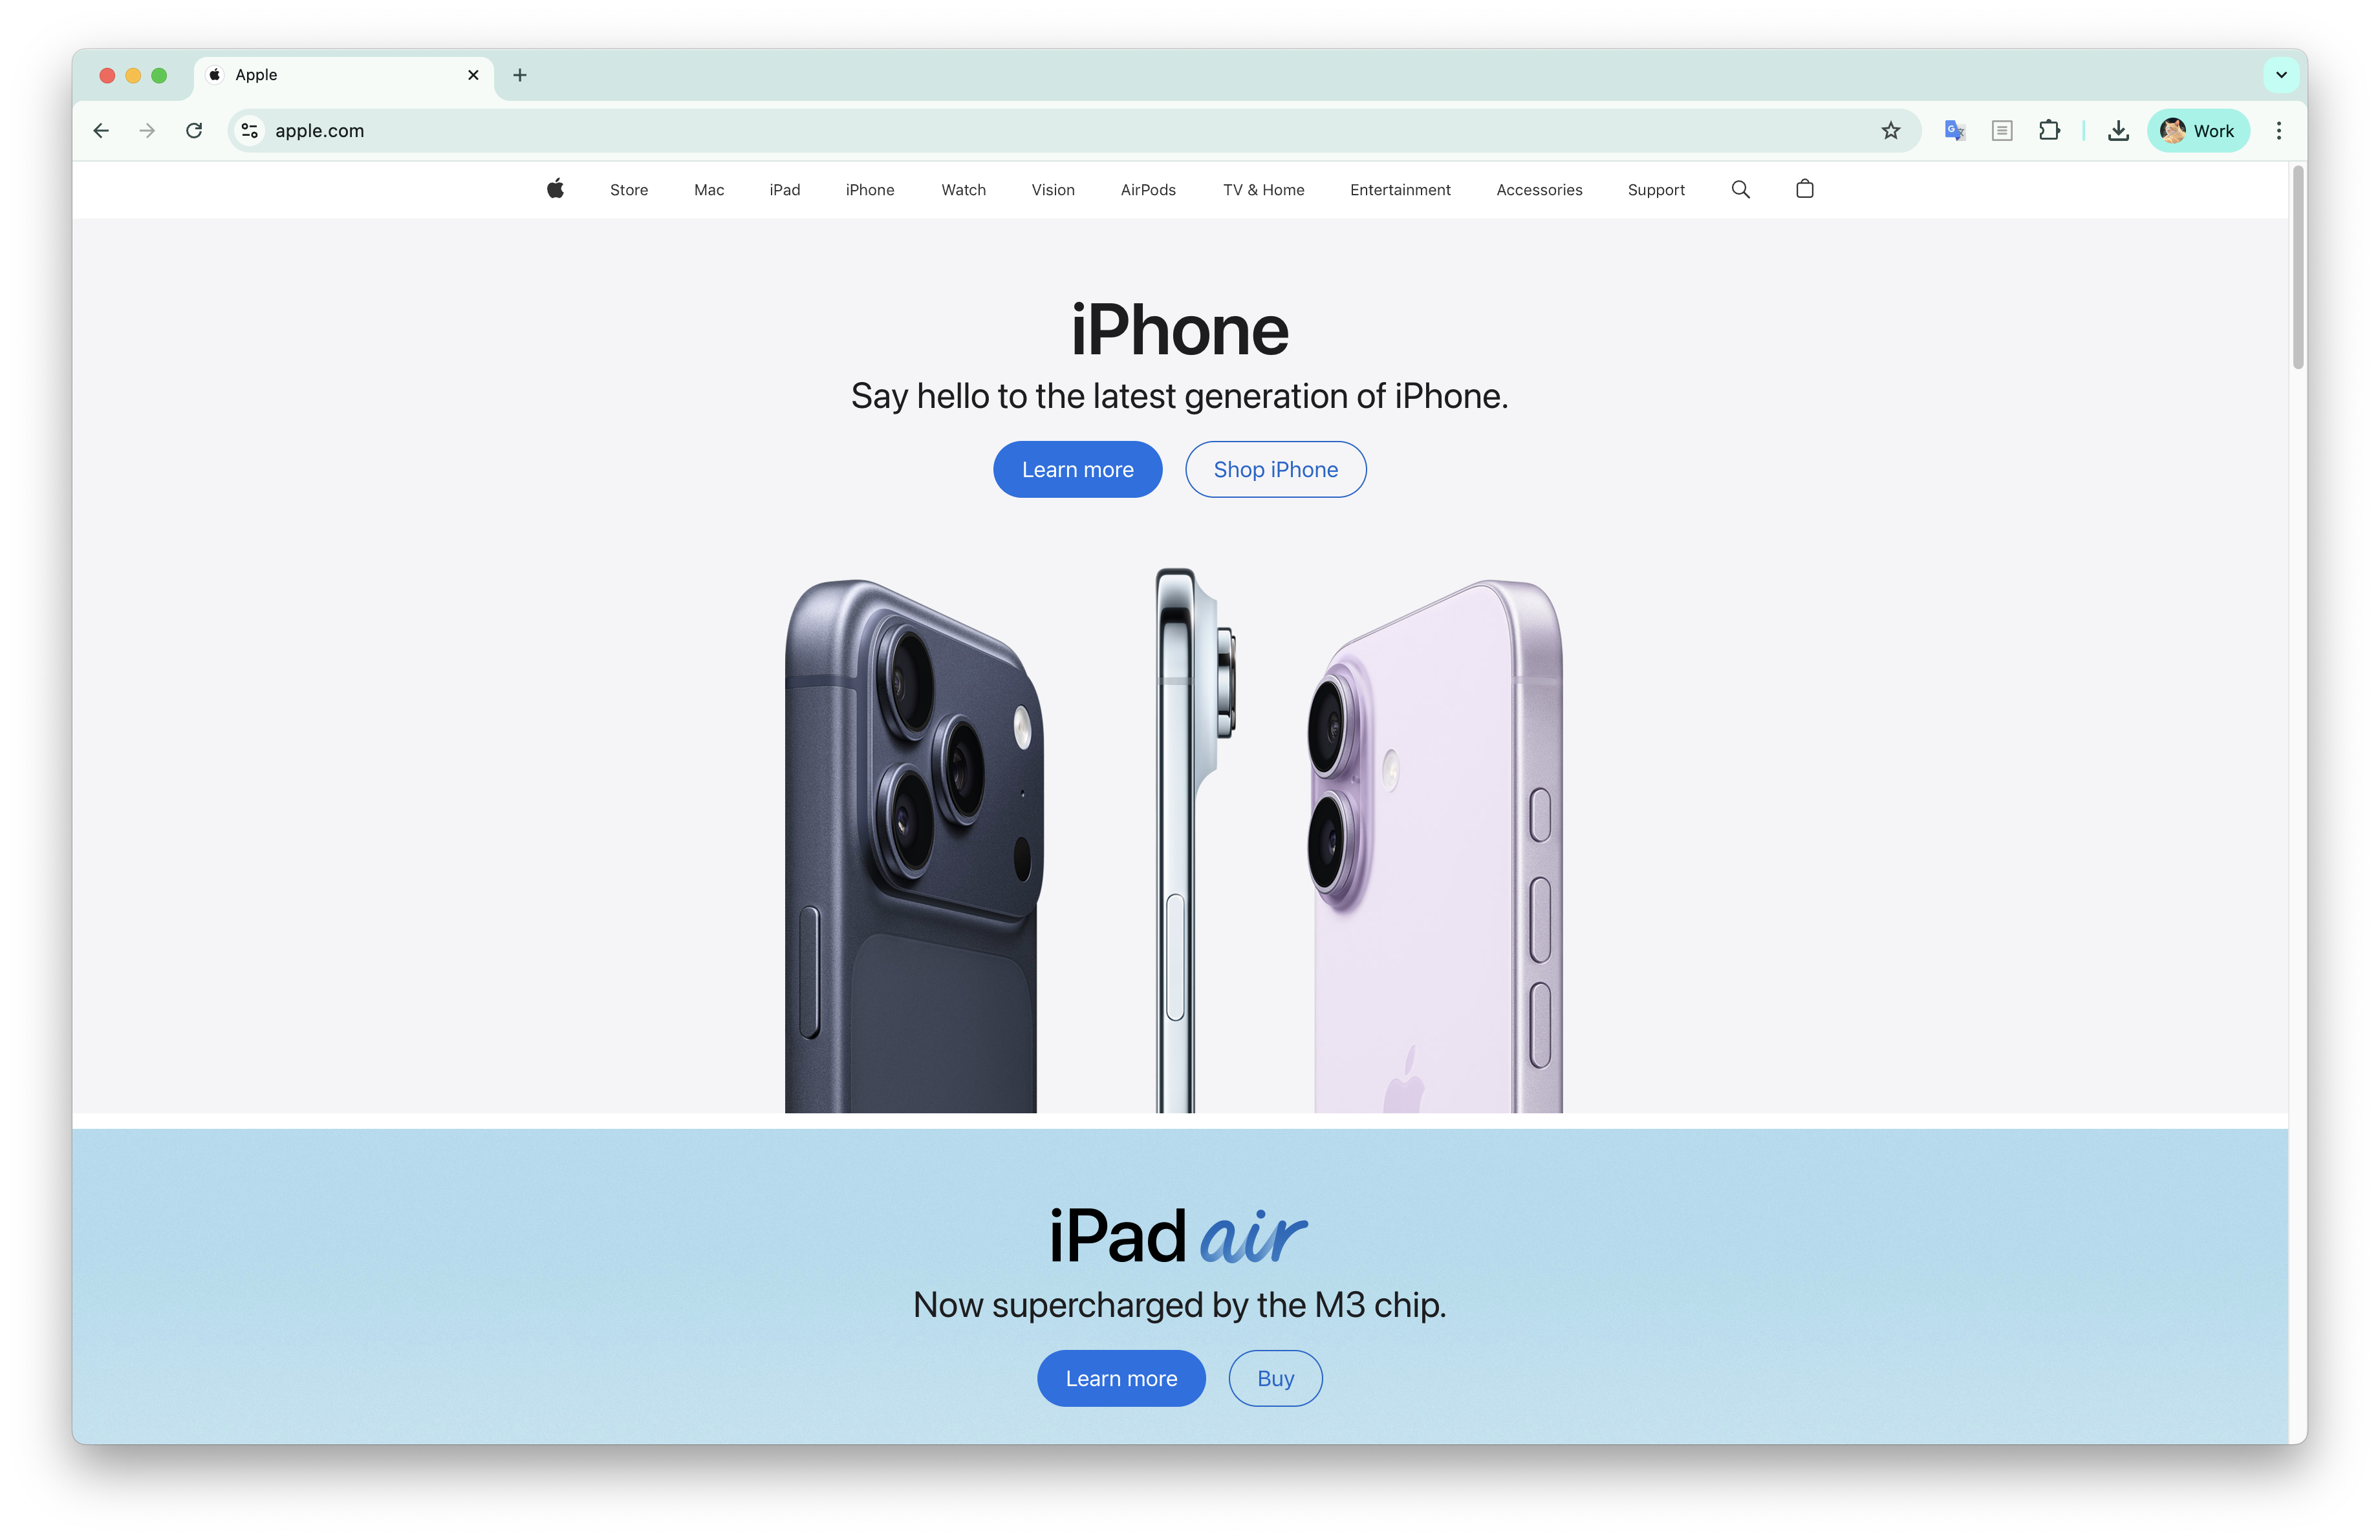Image resolution: width=2380 pixels, height=1540 pixels.
Task: View site information icon beside apple.com
Action: 250,131
